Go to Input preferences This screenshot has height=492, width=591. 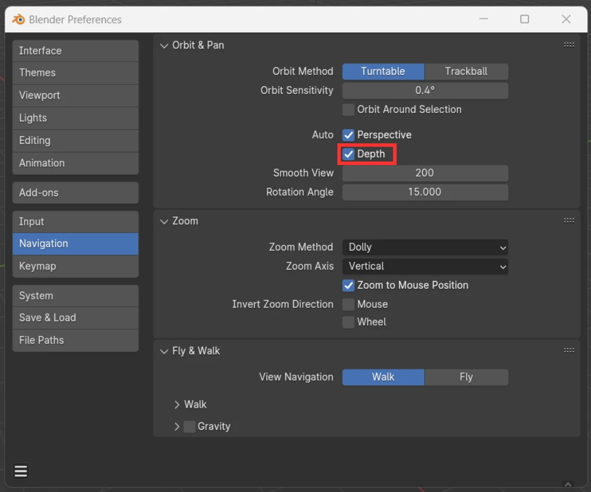[x=75, y=222]
